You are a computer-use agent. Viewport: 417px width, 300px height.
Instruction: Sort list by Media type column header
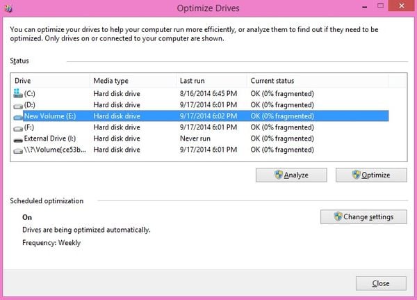tap(131, 81)
